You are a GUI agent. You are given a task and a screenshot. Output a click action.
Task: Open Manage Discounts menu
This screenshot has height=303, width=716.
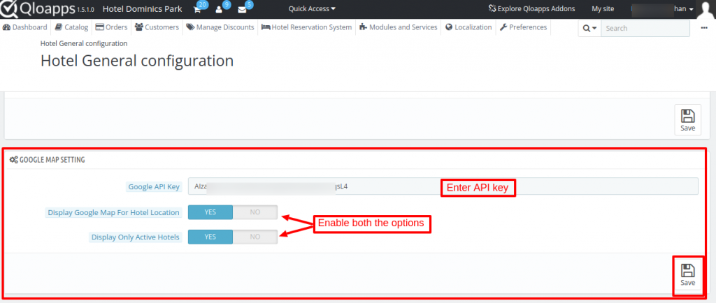point(220,27)
